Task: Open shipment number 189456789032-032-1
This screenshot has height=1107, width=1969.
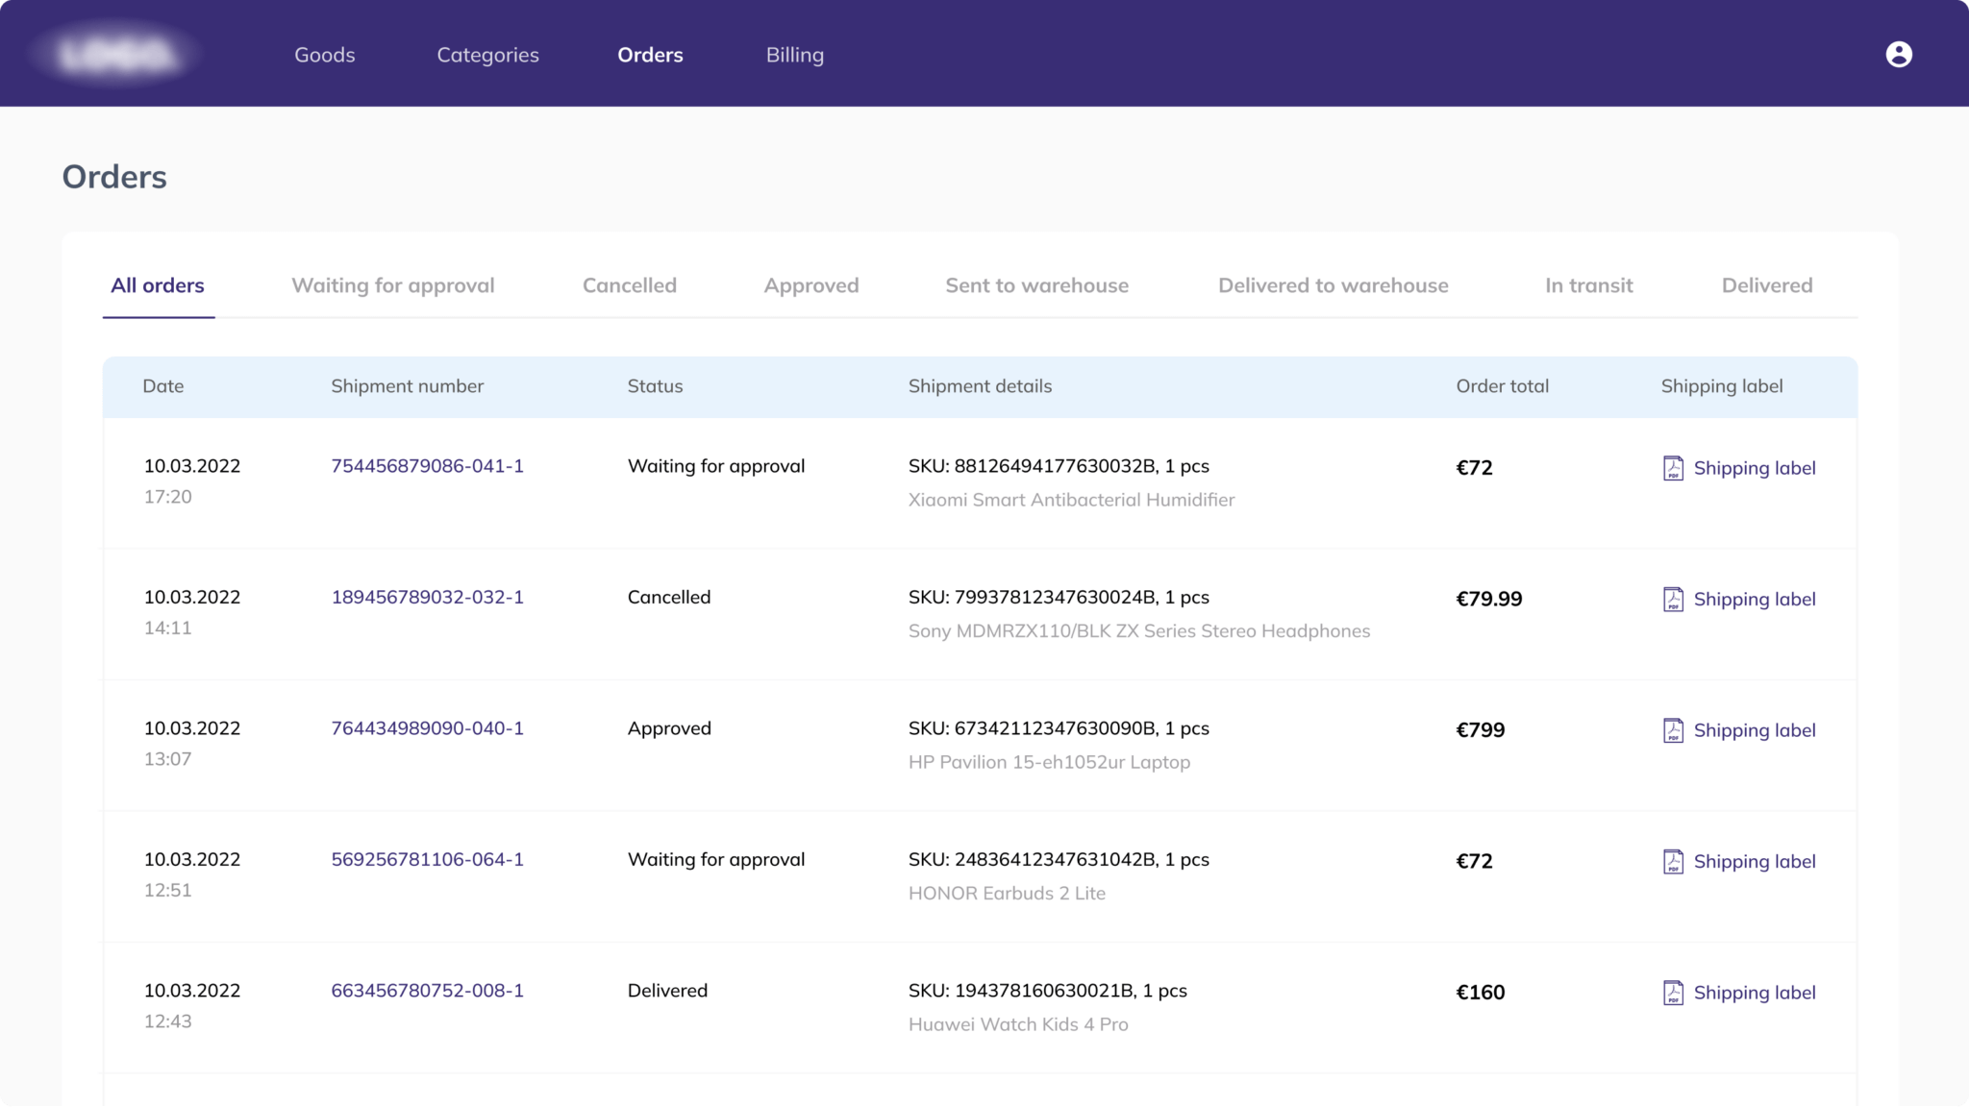Action: tap(427, 597)
